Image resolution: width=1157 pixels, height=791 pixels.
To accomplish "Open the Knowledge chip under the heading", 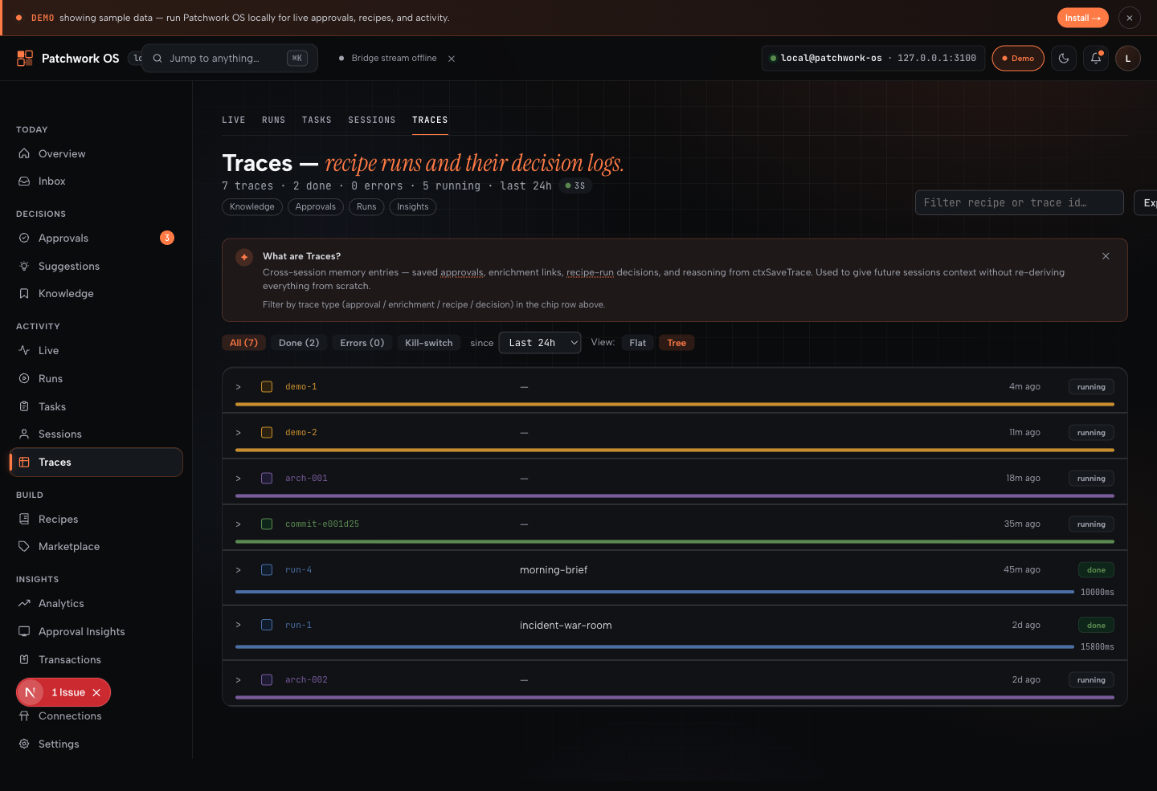I will tap(252, 207).
